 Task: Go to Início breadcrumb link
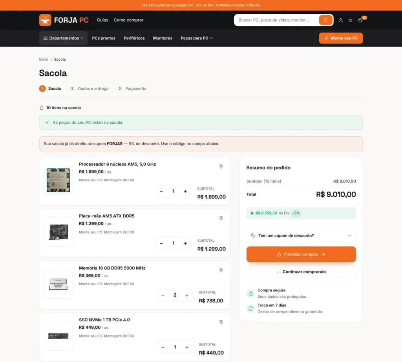[x=44, y=59]
